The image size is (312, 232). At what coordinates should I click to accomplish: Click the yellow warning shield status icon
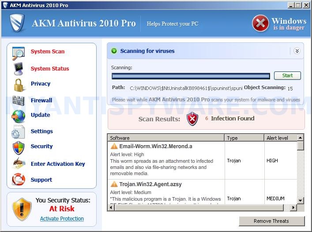pos(22,209)
